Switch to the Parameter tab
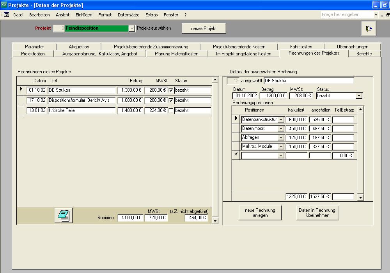Image resolution: width=390 pixels, height=273 pixels. point(34,46)
